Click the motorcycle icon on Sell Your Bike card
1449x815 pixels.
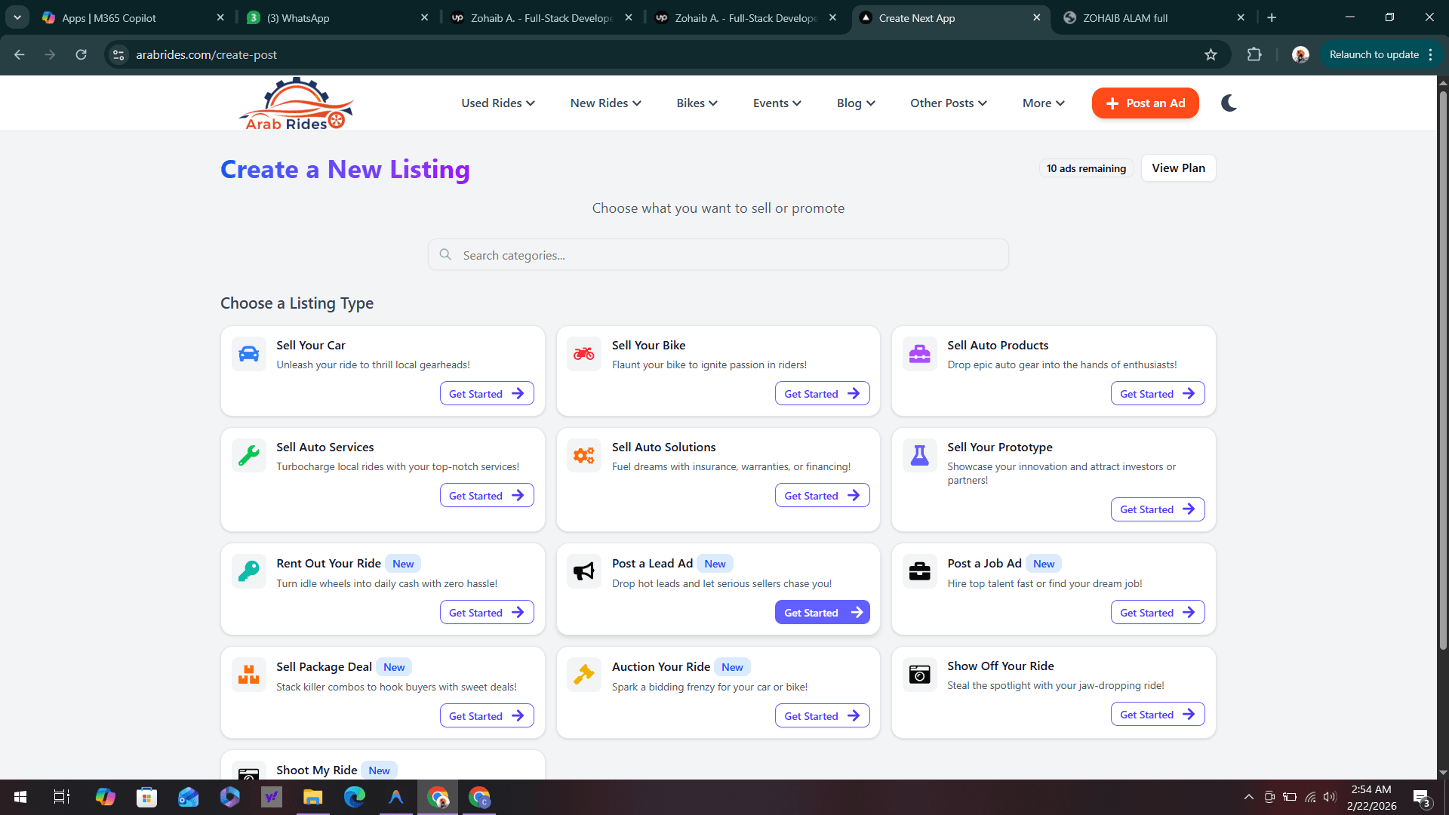(583, 353)
